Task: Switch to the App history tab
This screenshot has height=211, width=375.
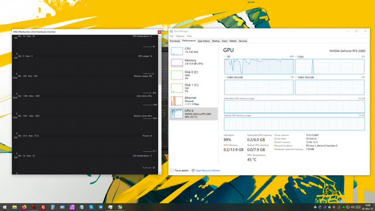Action: pyautogui.click(x=204, y=41)
